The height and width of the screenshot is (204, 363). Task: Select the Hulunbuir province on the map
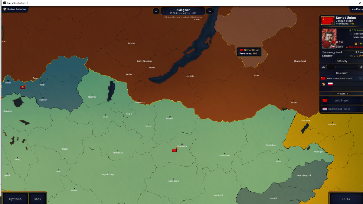pos(332,124)
